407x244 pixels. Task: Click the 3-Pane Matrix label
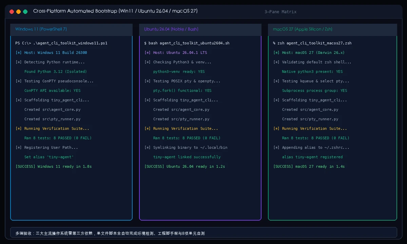coord(280,12)
